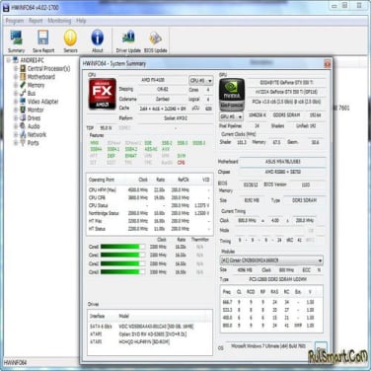Open the CPU #0 selector dropdown
Image resolution: width=371 pixels, height=371 pixels.
[x=201, y=81]
